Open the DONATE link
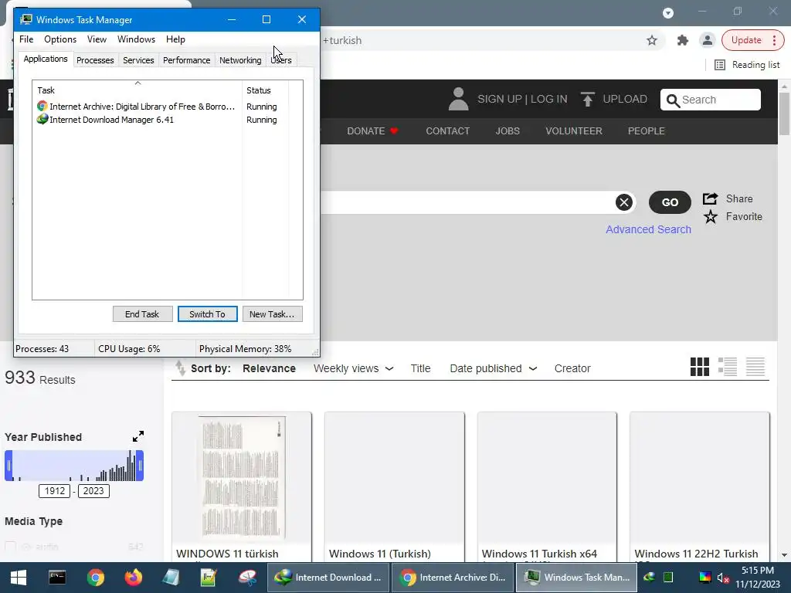The width and height of the screenshot is (791, 593). (x=372, y=131)
